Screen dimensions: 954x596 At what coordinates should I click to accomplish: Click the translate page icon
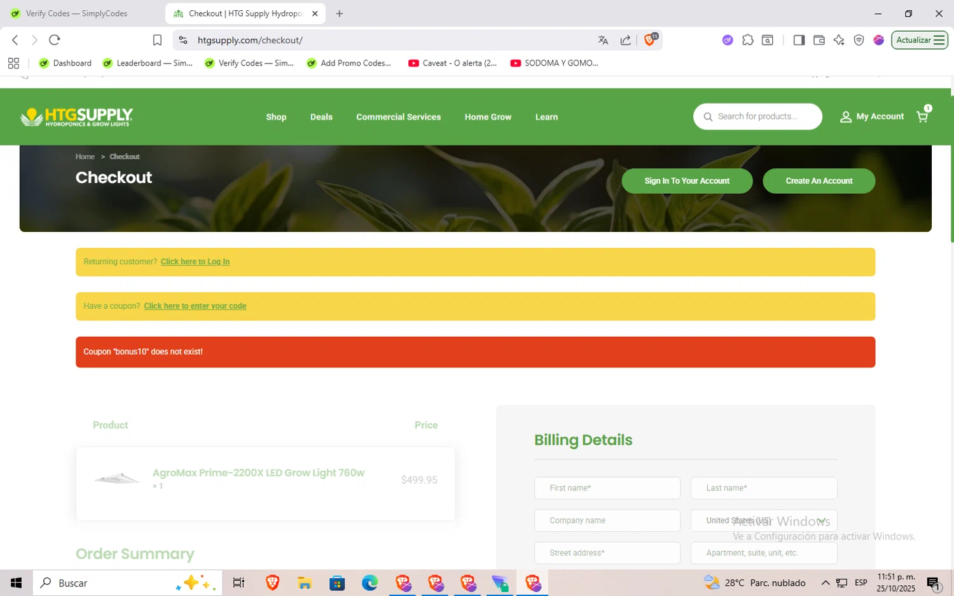[603, 40]
